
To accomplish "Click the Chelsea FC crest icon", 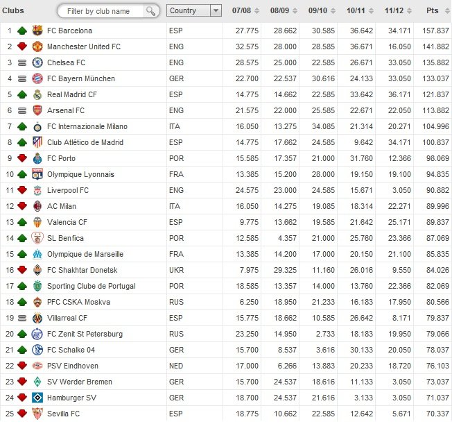I will coord(37,62).
